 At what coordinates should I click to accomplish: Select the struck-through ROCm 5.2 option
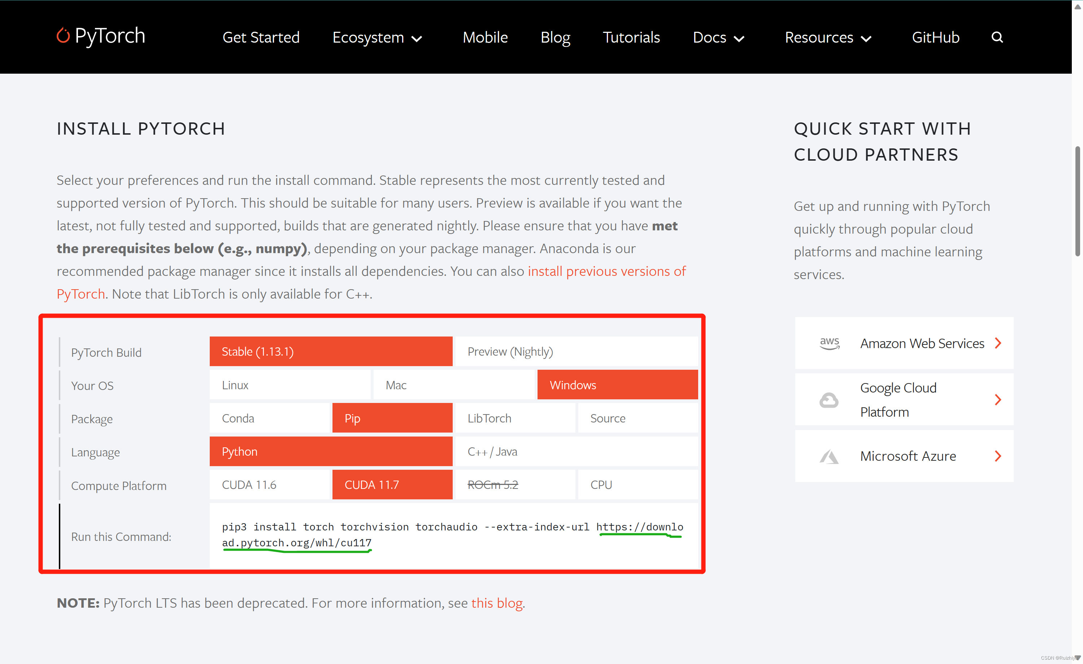pos(515,485)
